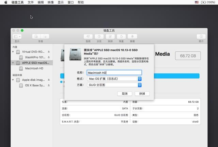Eject the OS X Base Sy... volume
The image size is (218, 147).
point(49,85)
